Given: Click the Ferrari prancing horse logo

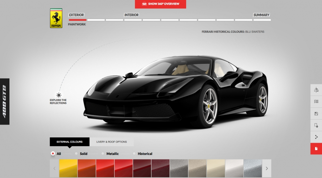Looking at the screenshot, I should pos(56,18).
